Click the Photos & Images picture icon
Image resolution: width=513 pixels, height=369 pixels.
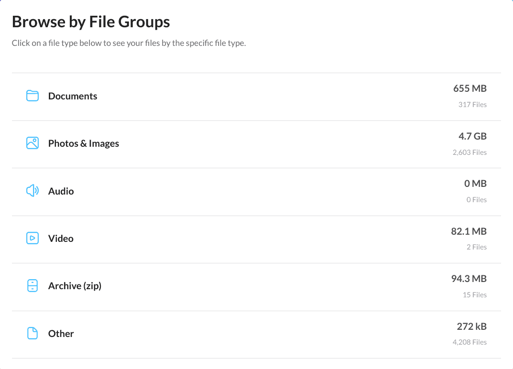point(32,143)
